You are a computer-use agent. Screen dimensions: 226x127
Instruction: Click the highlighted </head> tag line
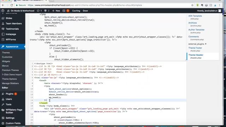tap(43, 103)
